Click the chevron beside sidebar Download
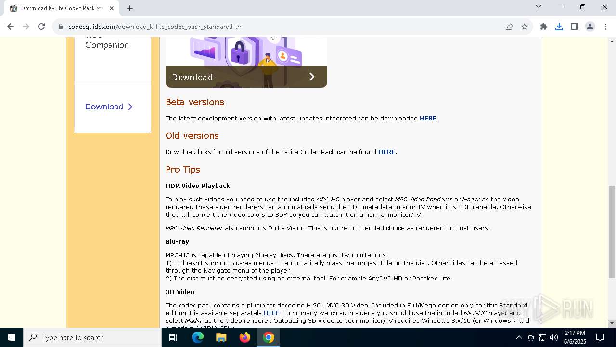The height and width of the screenshot is (347, 616). pyautogui.click(x=130, y=107)
